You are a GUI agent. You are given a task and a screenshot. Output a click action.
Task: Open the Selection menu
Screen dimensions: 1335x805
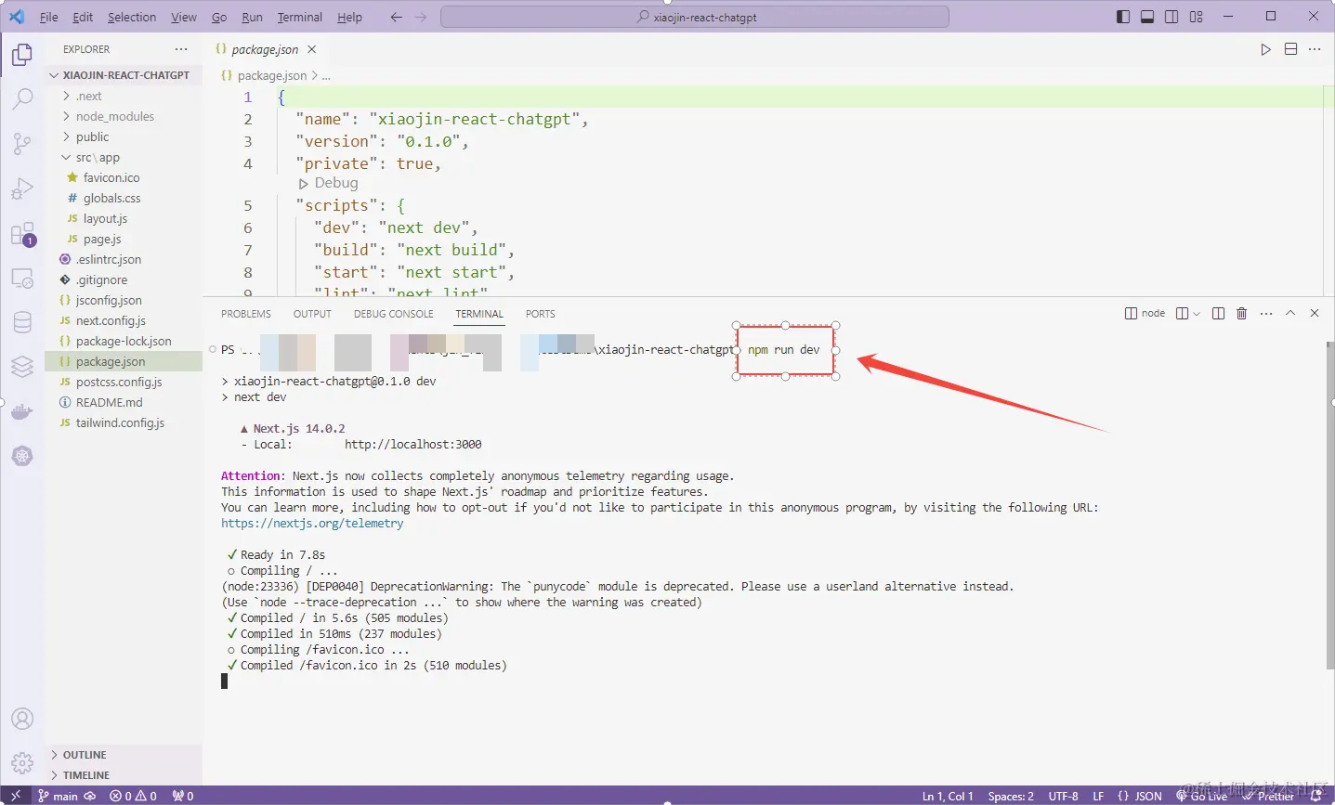(132, 17)
